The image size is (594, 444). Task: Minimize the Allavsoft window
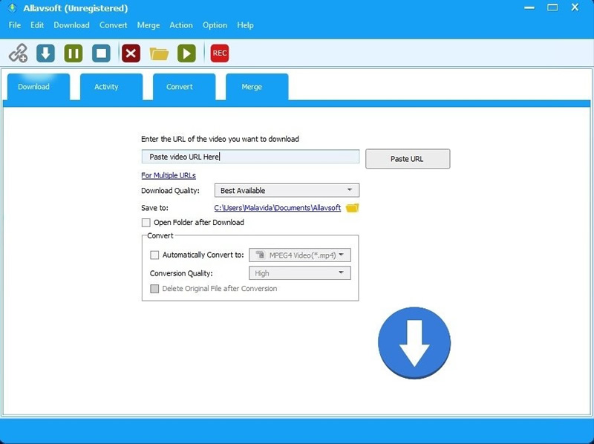(529, 7)
